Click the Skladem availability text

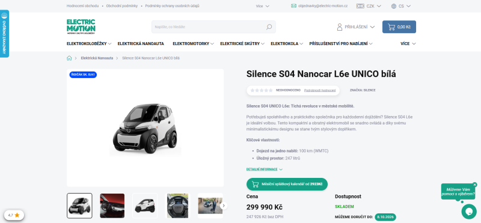[x=344, y=207]
